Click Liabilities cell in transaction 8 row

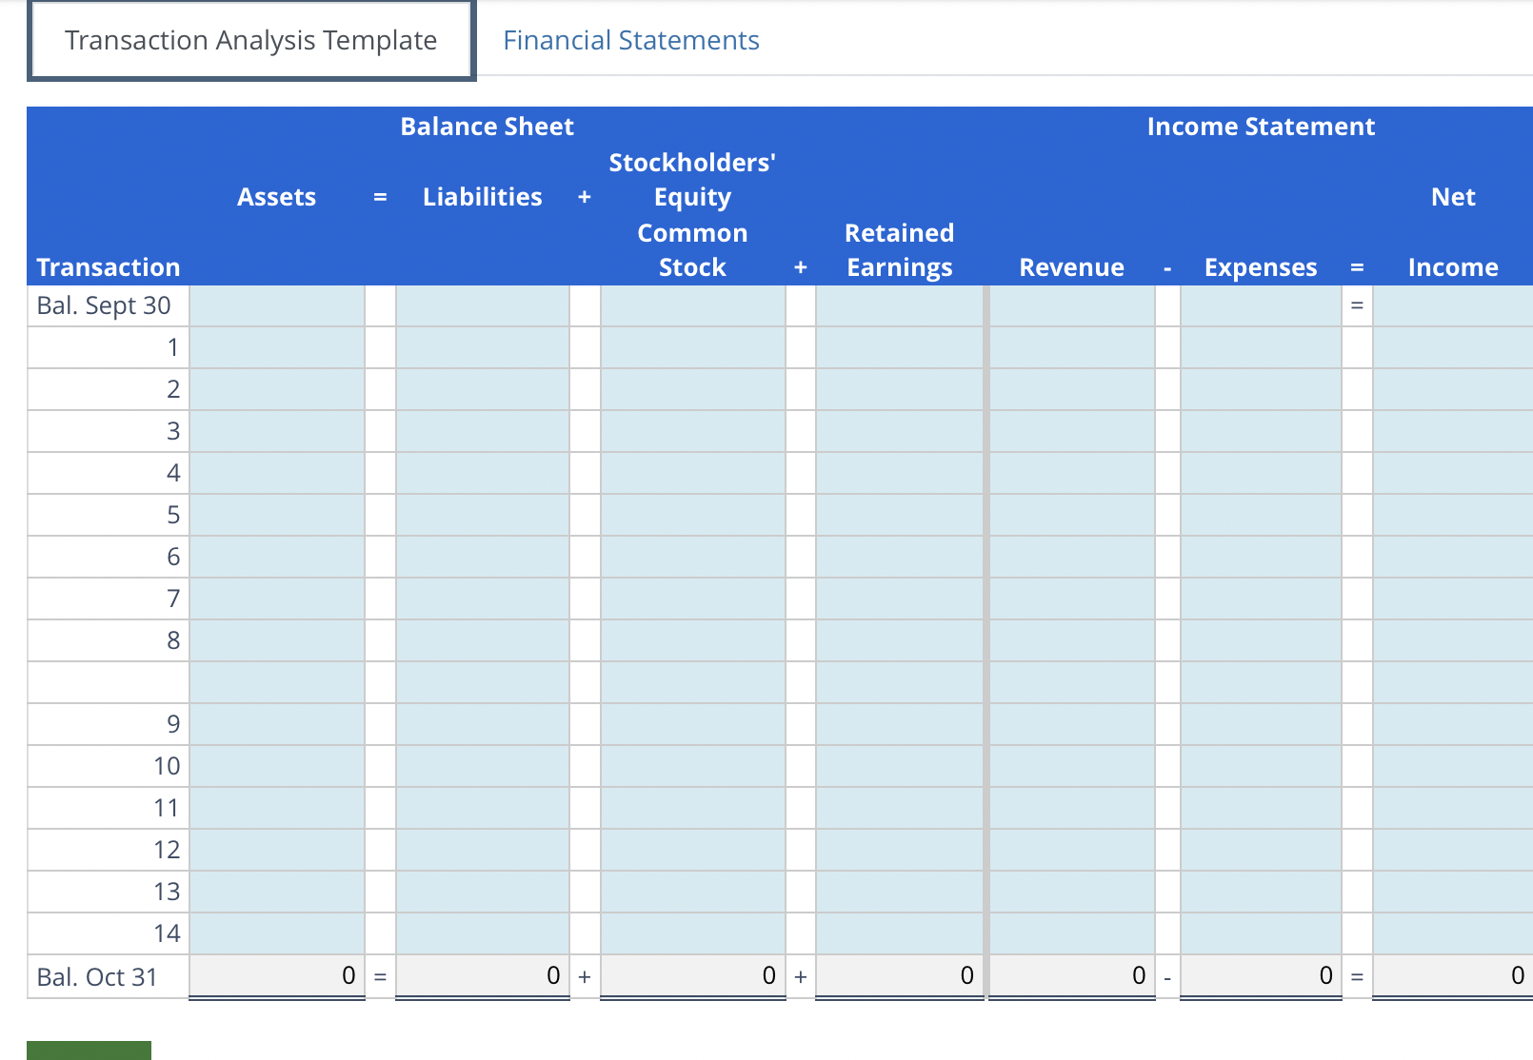(483, 640)
